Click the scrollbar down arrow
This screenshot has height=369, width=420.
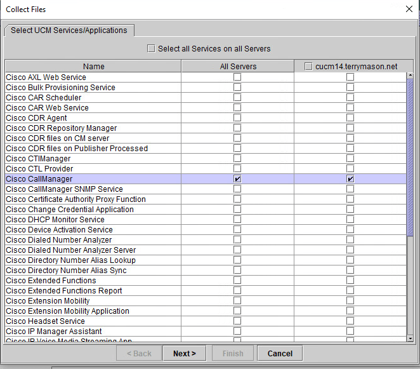[x=410, y=339]
